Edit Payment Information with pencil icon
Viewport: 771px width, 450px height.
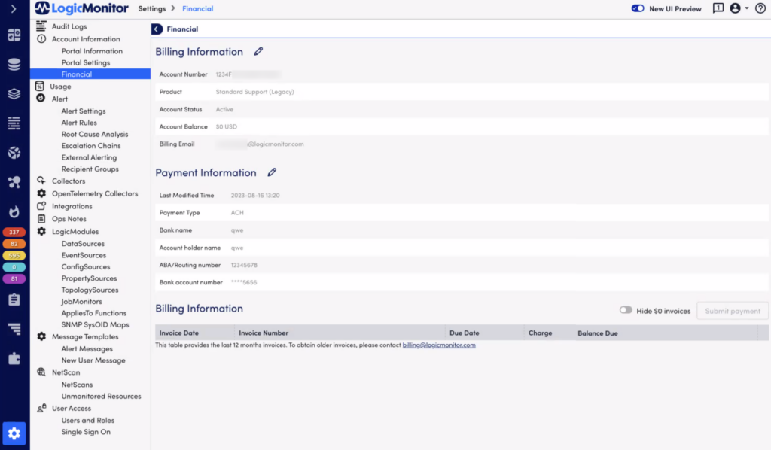pyautogui.click(x=272, y=172)
